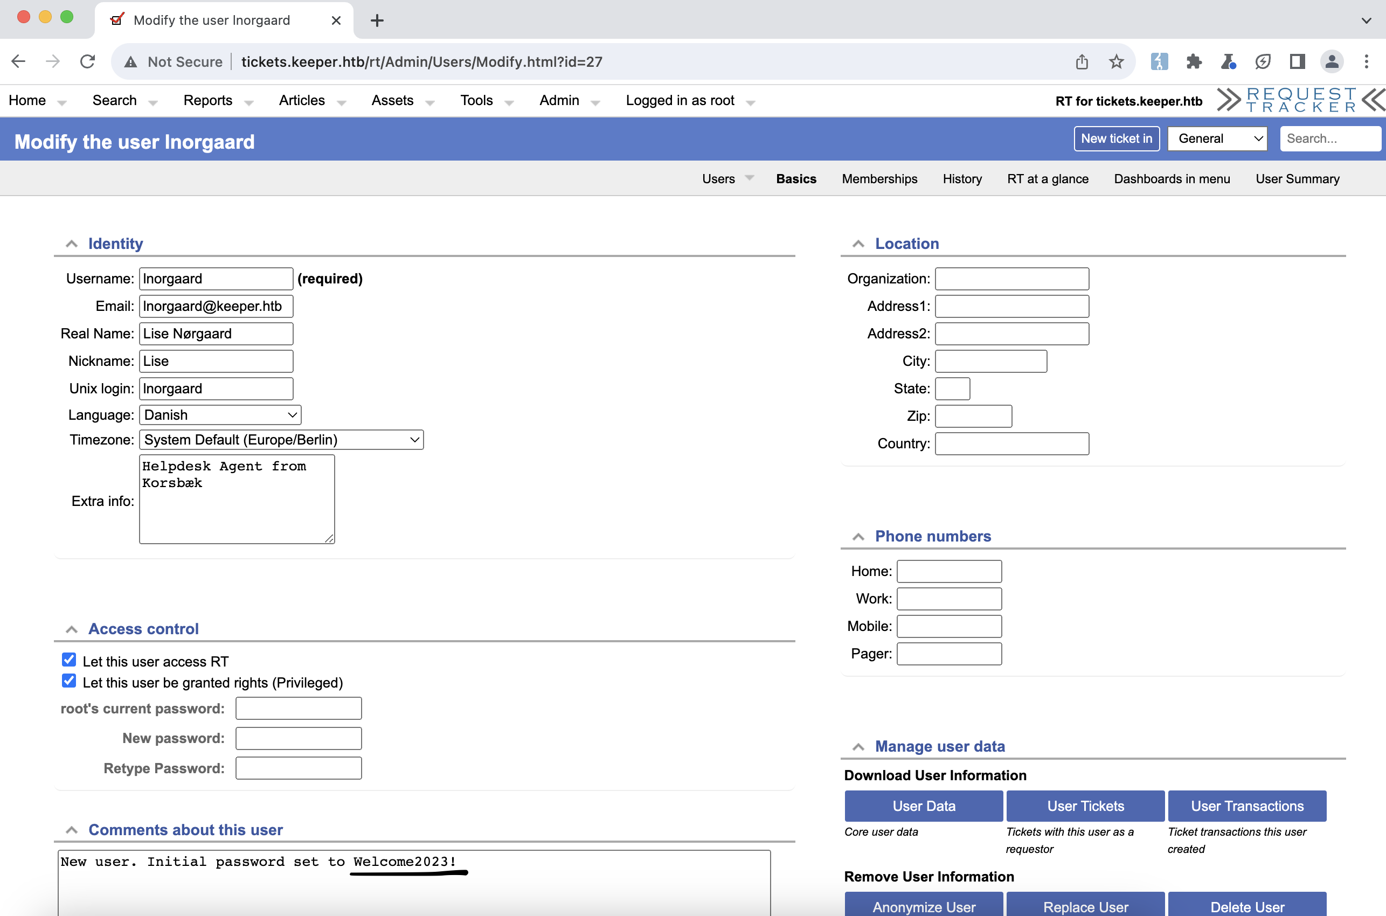Click the Not Secure warning icon

tap(131, 62)
